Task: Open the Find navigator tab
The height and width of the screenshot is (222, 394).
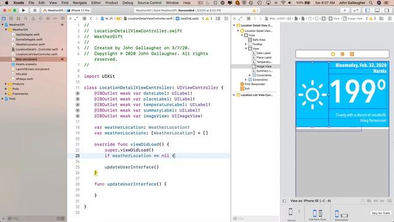Action: coord(26,18)
